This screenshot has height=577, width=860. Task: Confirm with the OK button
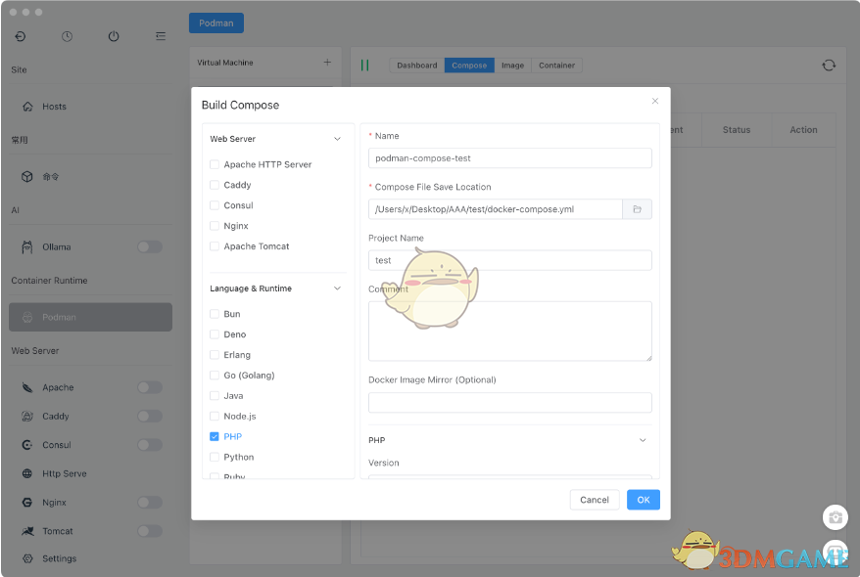(643, 499)
